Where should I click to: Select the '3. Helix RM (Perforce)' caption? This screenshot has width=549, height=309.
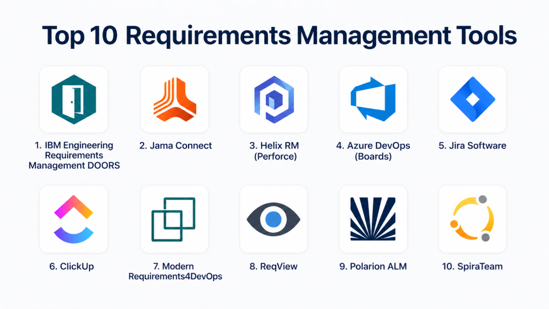(x=274, y=151)
